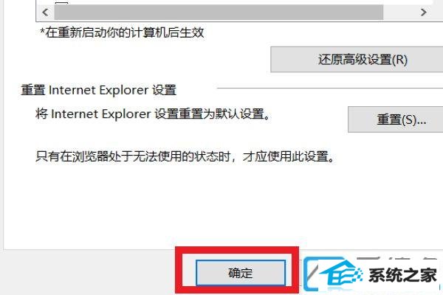Click the note *在重新启动你的计算机后生效
The height and width of the screenshot is (295, 443).
122,32
